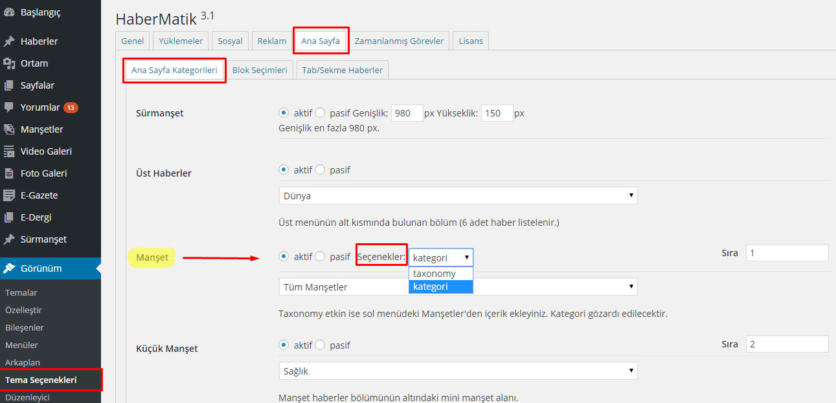The width and height of the screenshot is (836, 403).
Task: Open the Ana Sayfa Kategorileri sub-tab
Action: pyautogui.click(x=174, y=70)
